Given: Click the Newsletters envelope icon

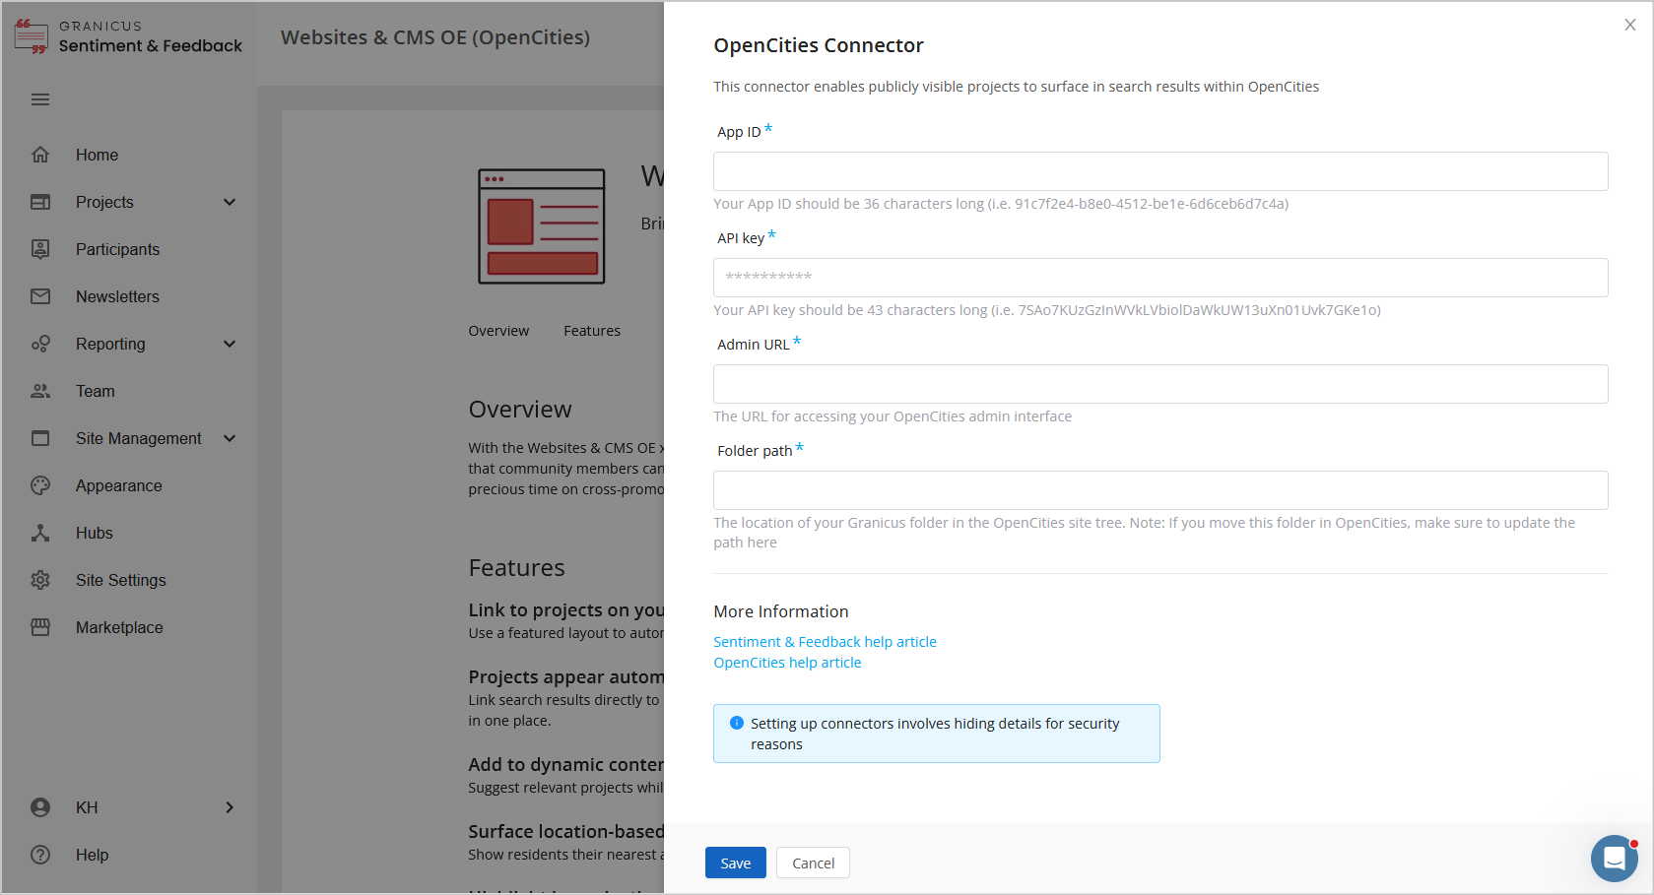Looking at the screenshot, I should pyautogui.click(x=40, y=296).
